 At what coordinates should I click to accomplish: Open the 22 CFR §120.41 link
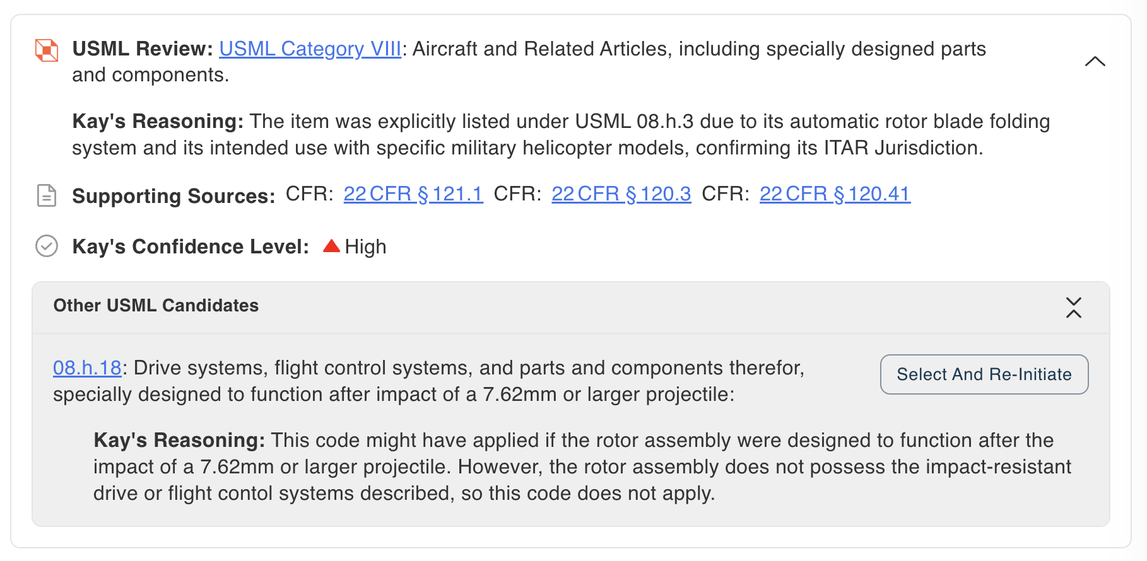click(x=835, y=194)
